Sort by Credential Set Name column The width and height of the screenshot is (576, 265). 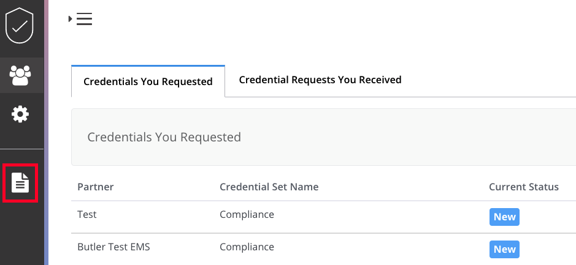click(x=269, y=187)
